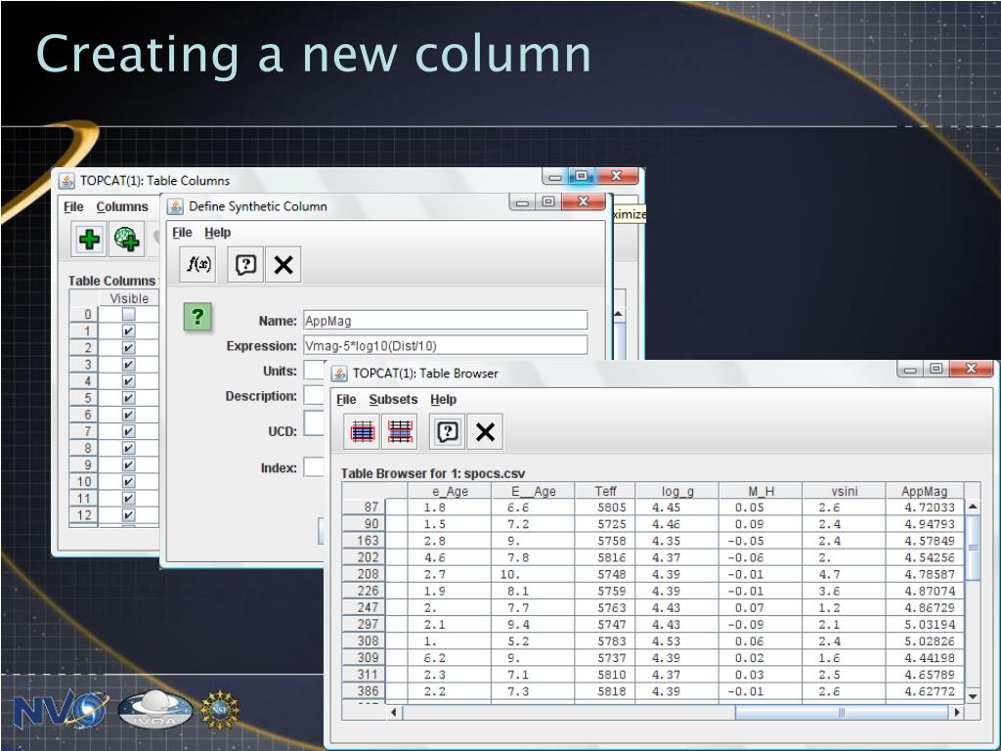
Task: Toggle visible checkbox for column row 12
Action: click(128, 514)
